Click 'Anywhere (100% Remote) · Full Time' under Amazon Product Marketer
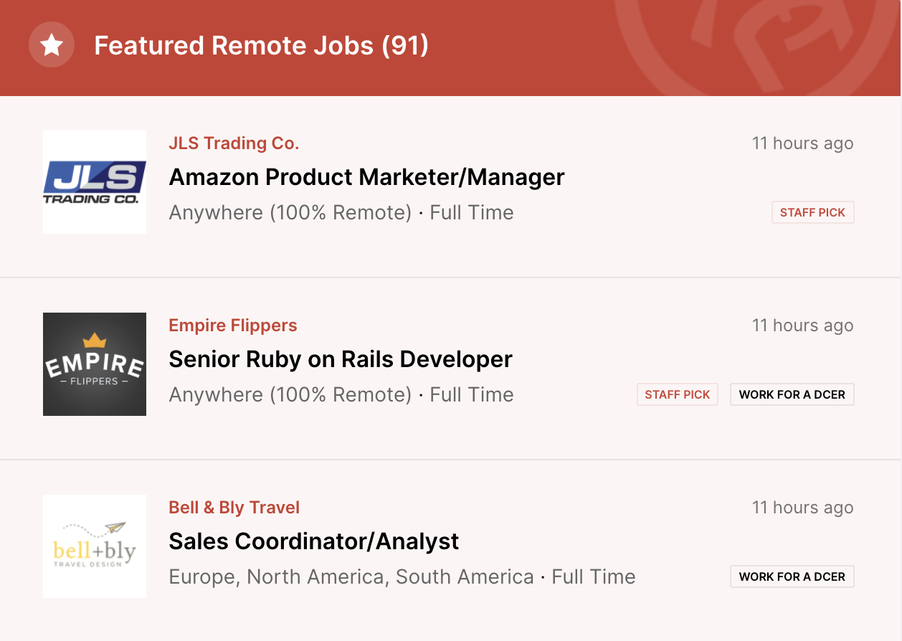The image size is (902, 641). click(x=341, y=213)
